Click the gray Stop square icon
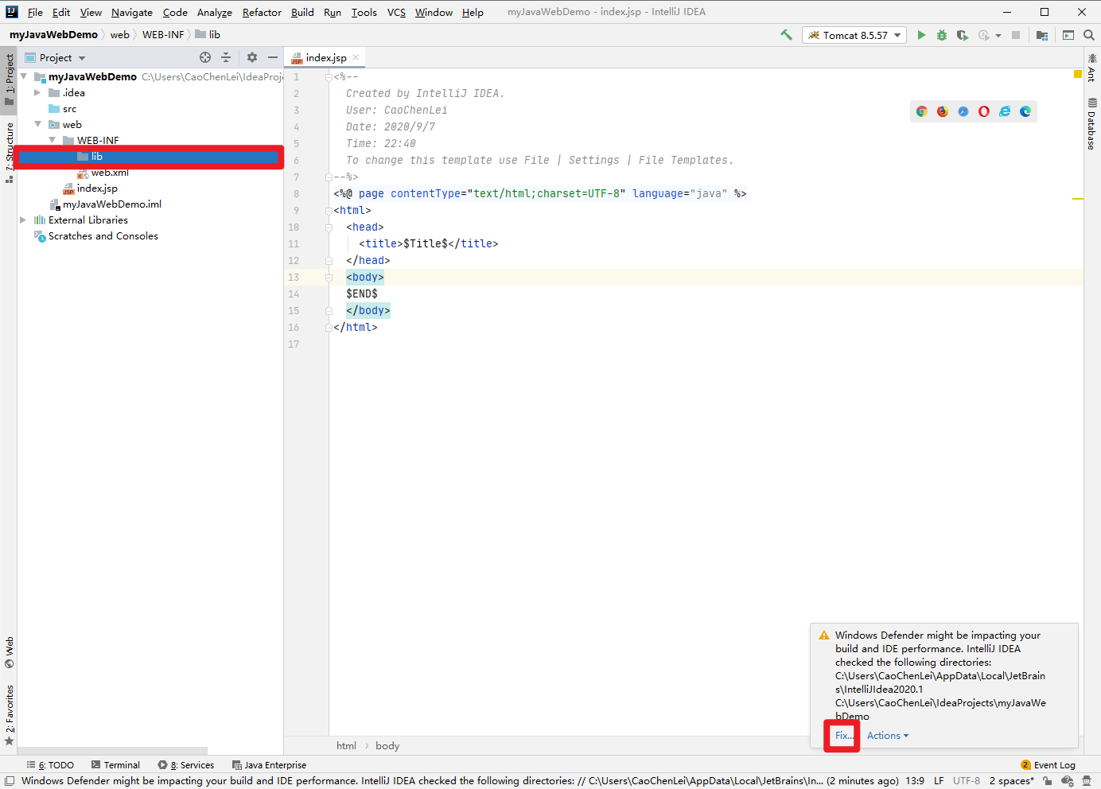Image resolution: width=1101 pixels, height=789 pixels. 1016,35
